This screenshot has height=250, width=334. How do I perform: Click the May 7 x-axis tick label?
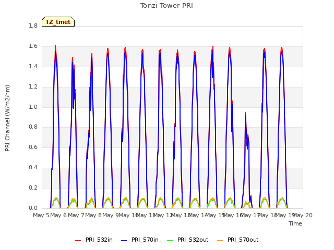point(76,215)
